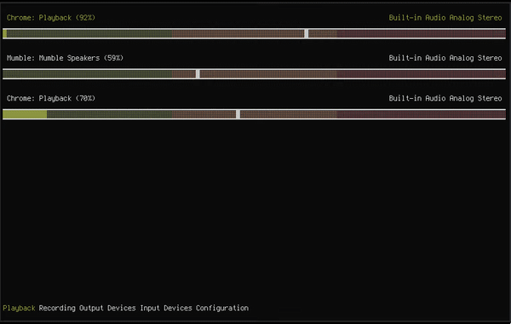Switch to the Recording tab

pyautogui.click(x=57, y=308)
